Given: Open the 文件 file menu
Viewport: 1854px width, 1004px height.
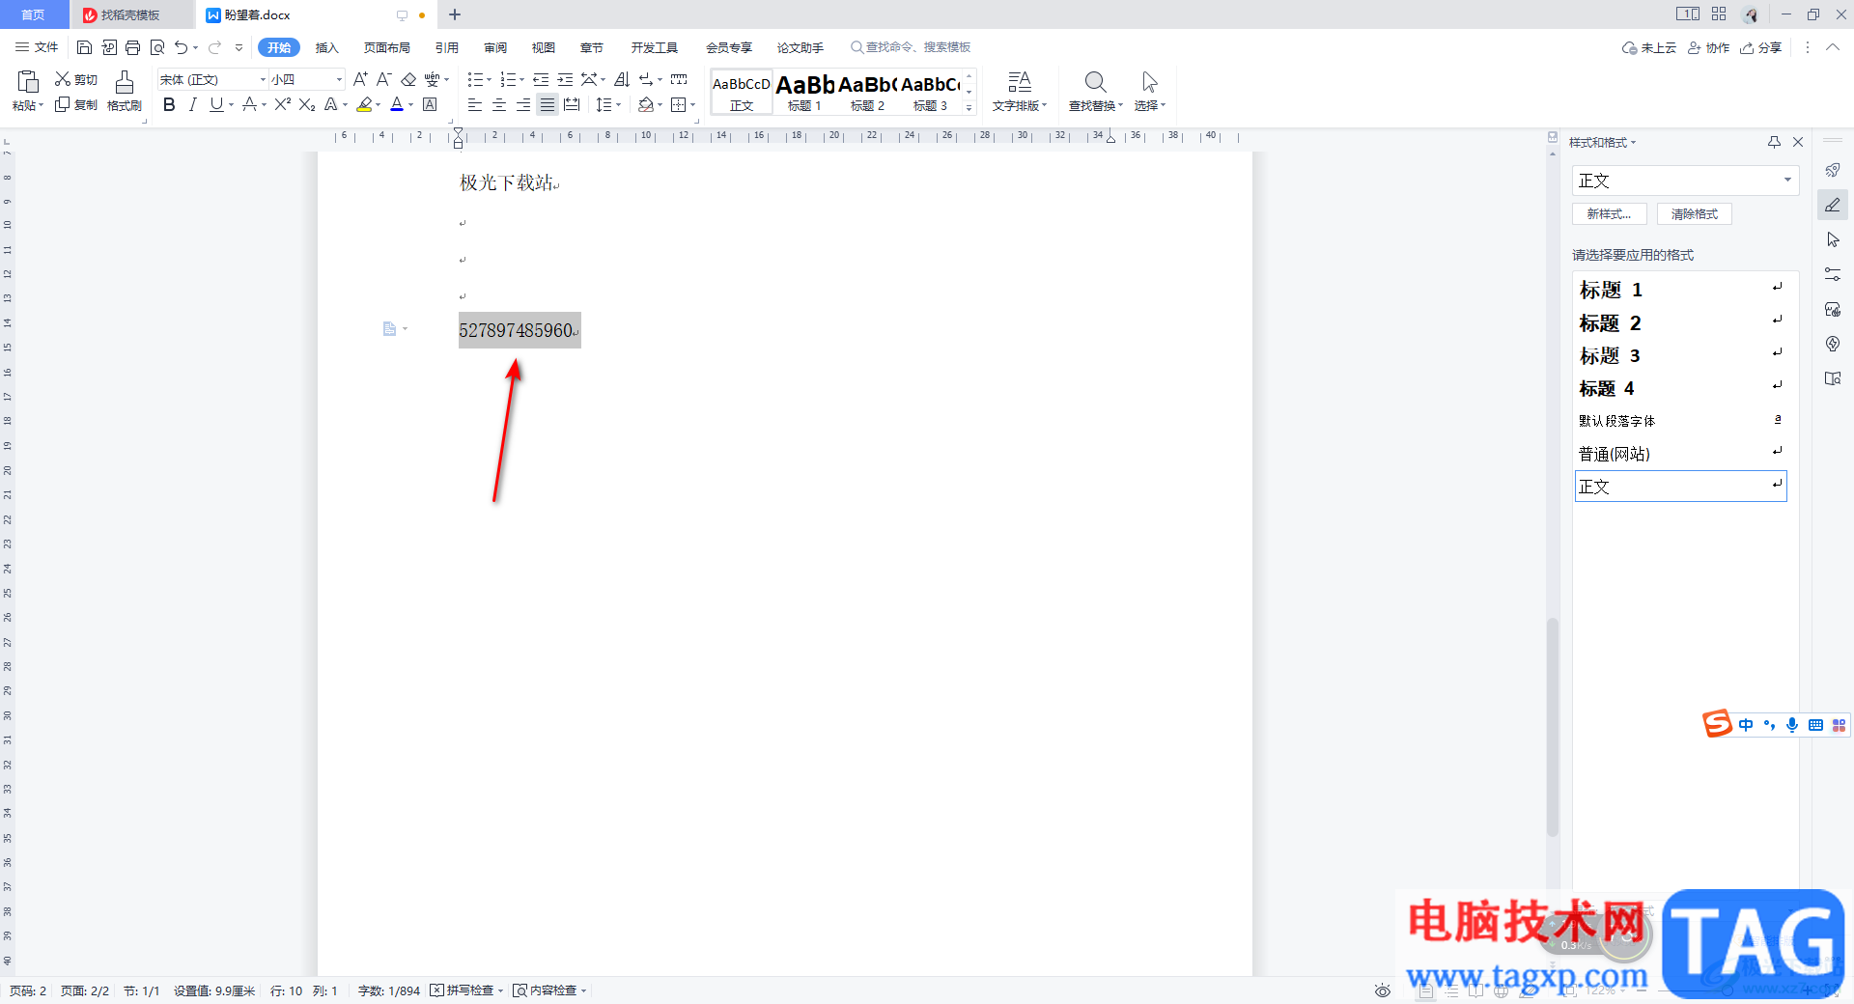Looking at the screenshot, I should coord(37,47).
